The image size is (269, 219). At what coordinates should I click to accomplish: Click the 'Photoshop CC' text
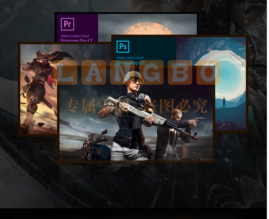coord(131,63)
